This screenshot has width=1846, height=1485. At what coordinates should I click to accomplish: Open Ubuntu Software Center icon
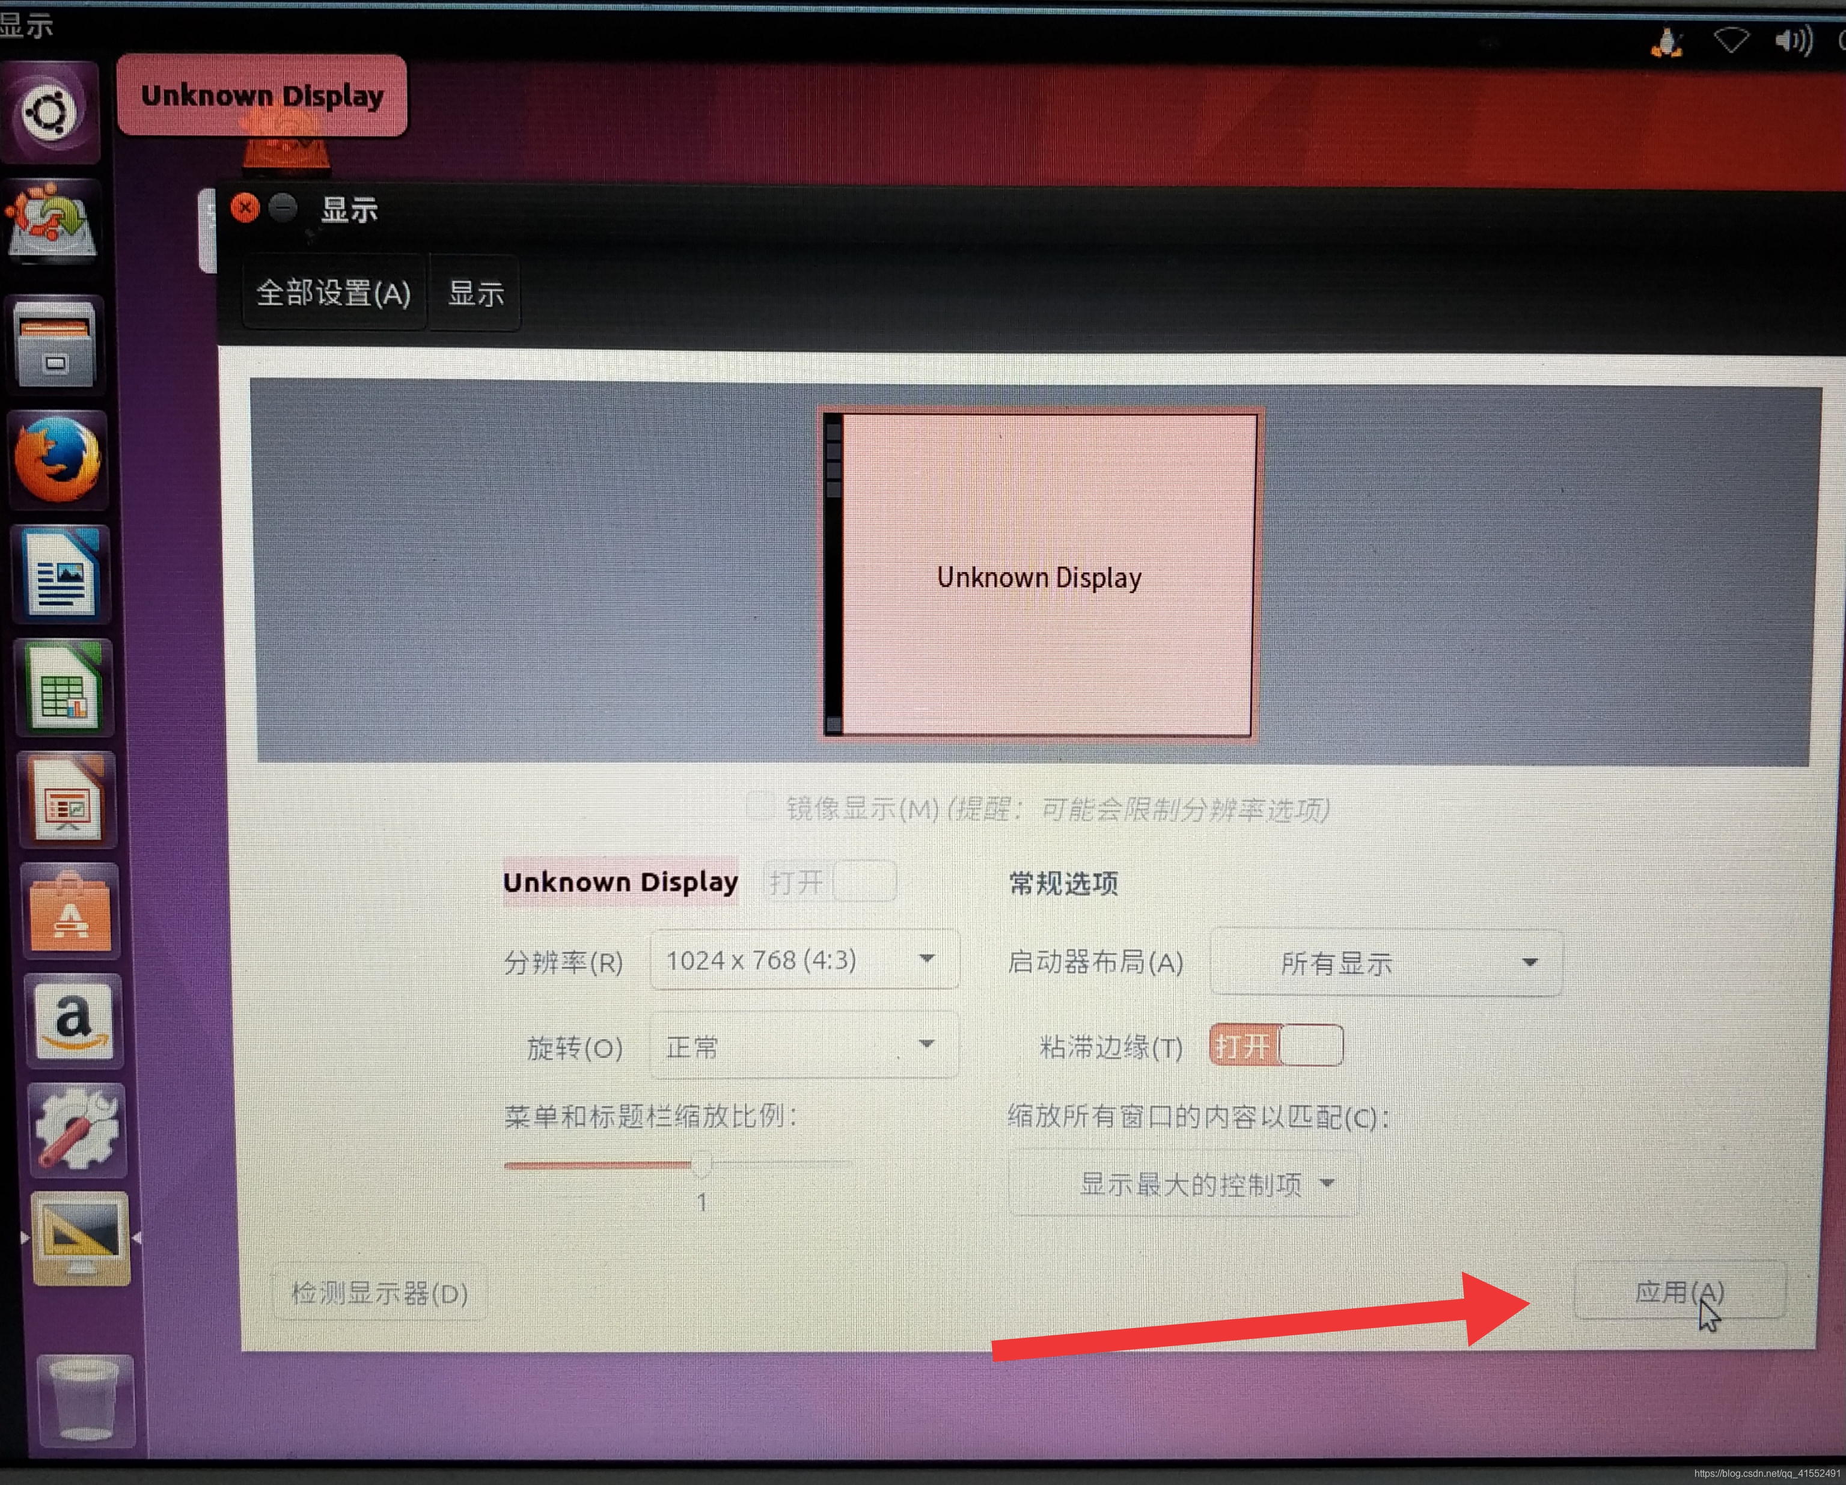[x=71, y=912]
